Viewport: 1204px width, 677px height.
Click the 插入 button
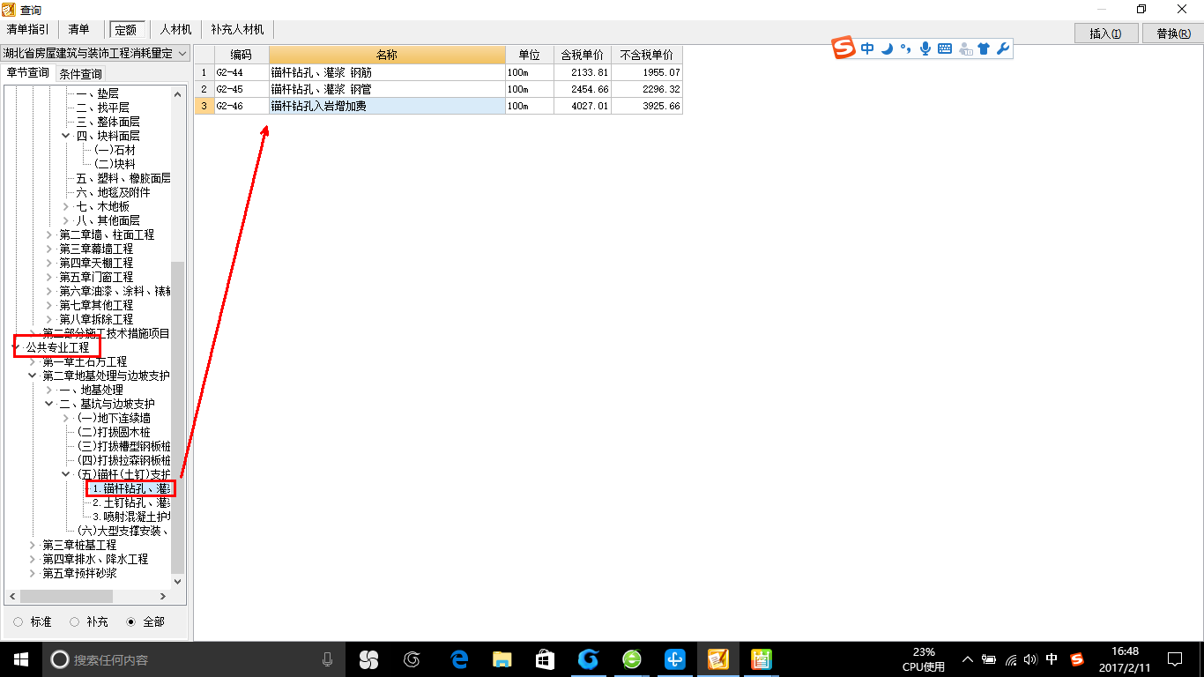pos(1105,33)
